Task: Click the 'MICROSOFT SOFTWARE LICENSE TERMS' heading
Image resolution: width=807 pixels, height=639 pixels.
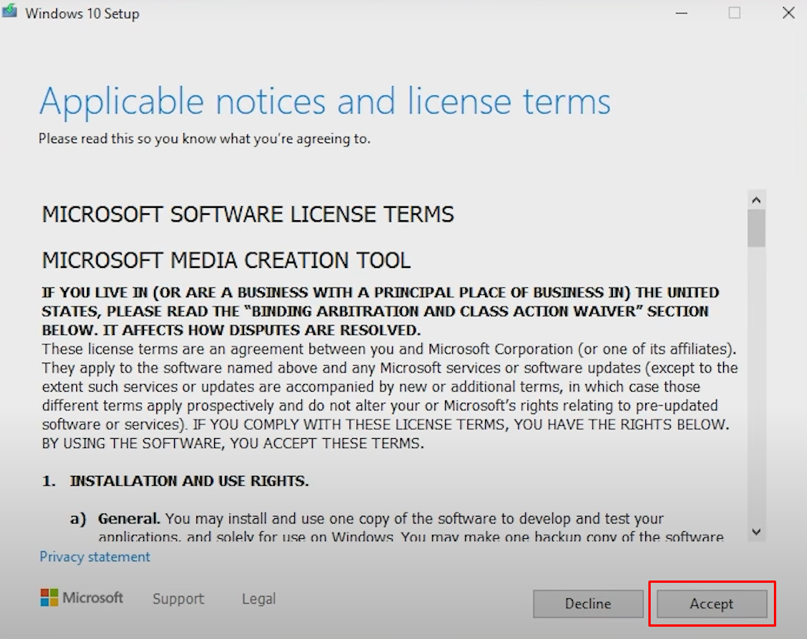Action: point(248,214)
